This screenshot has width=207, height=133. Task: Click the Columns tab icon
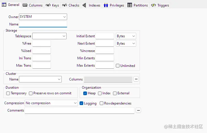pyautogui.click(x=25, y=5)
